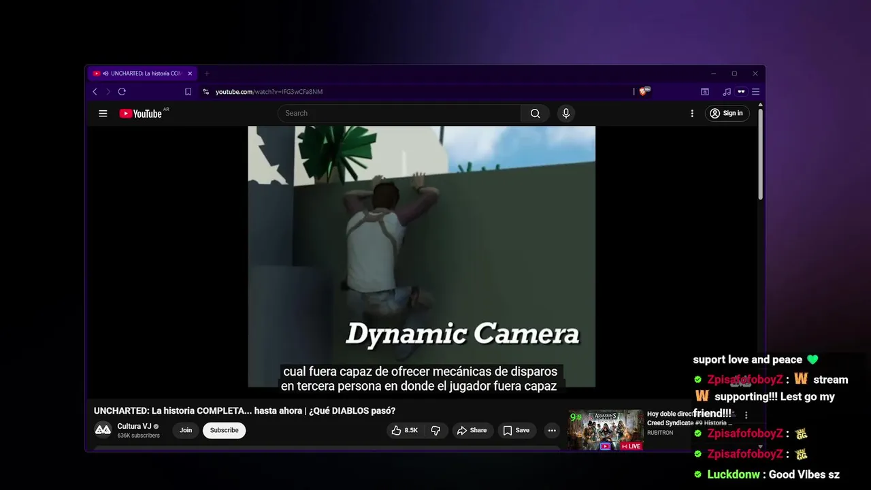Subscribe to Cultura VJ
Image resolution: width=871 pixels, height=490 pixels.
coord(224,430)
